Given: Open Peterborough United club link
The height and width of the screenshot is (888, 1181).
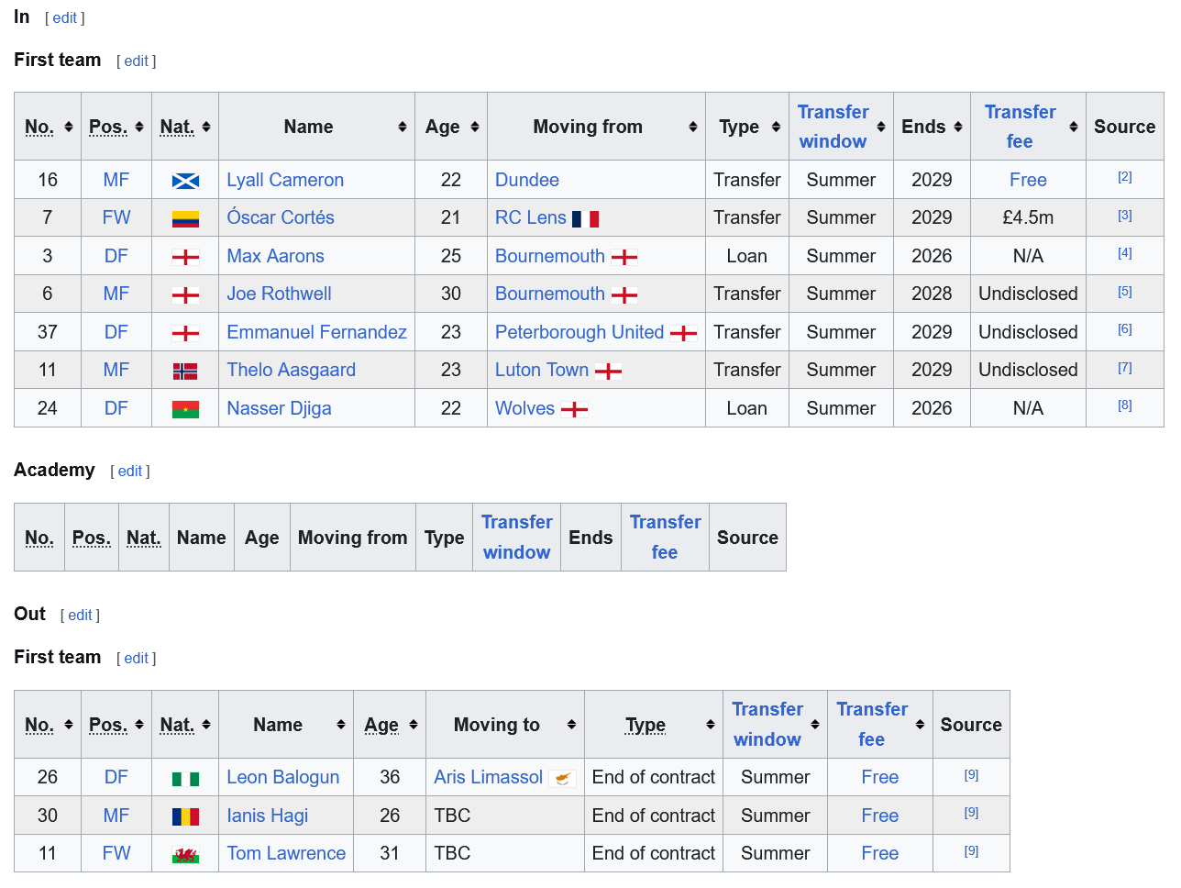Looking at the screenshot, I should [x=579, y=333].
